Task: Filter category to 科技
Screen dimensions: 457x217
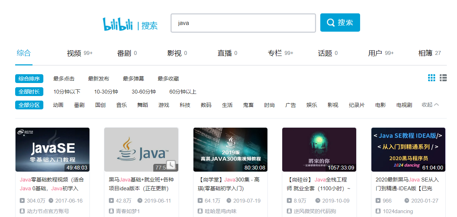Action: click(185, 105)
